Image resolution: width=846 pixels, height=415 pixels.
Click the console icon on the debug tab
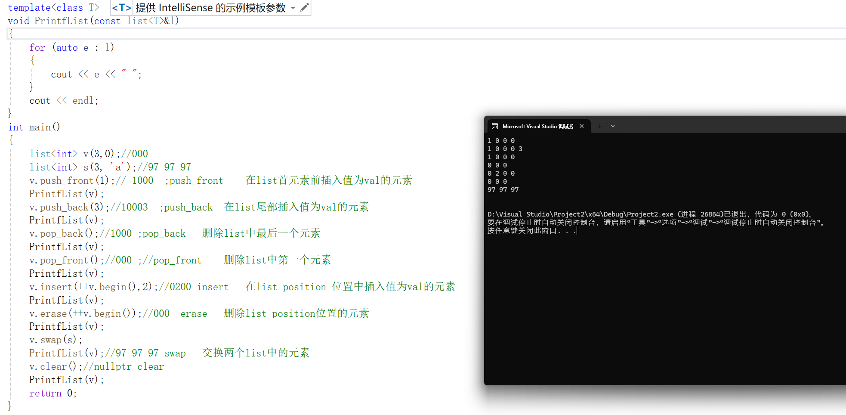tap(494, 126)
